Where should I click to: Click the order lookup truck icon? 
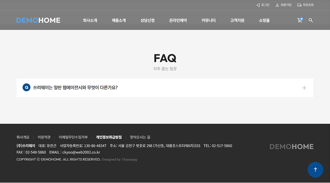299,5
